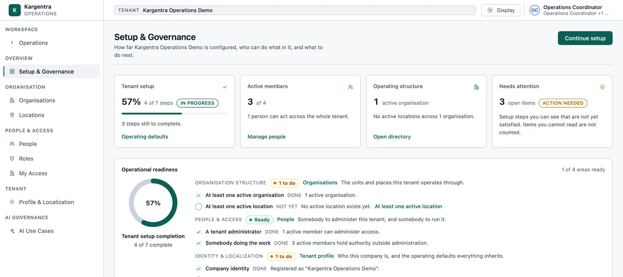Image resolution: width=623 pixels, height=277 pixels.
Task: Open People in sidebar
Action: tap(51, 144)
